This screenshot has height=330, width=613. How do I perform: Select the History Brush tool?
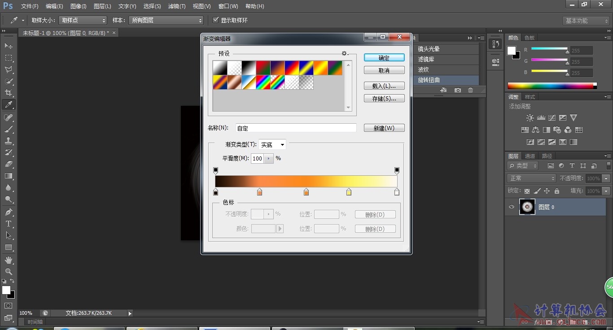pyautogui.click(x=9, y=152)
